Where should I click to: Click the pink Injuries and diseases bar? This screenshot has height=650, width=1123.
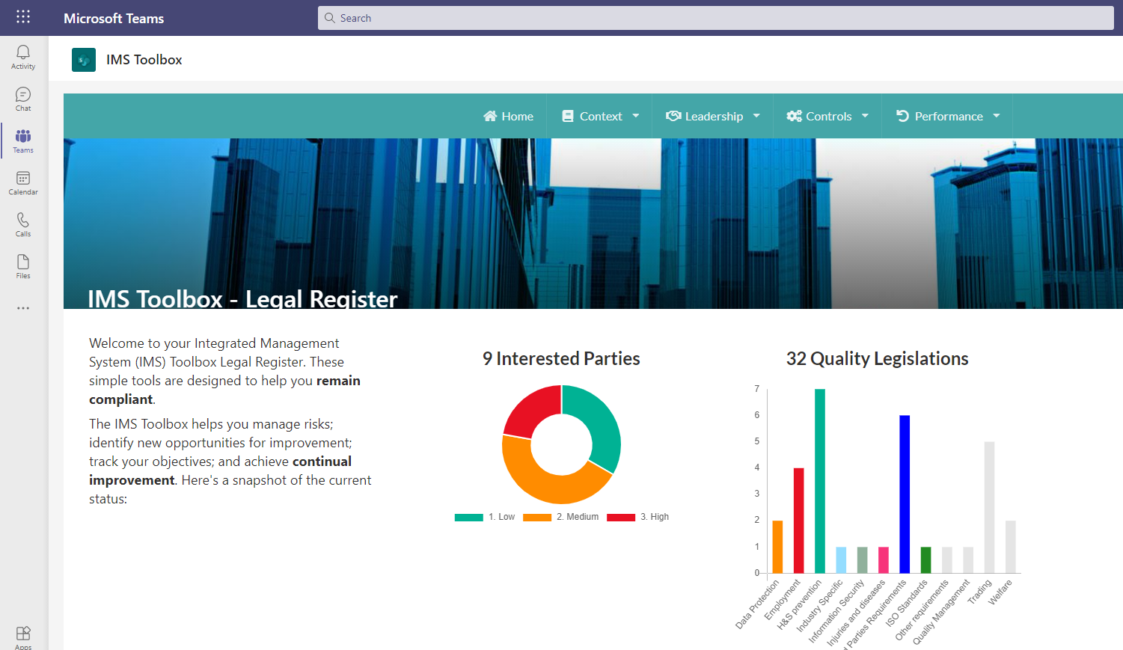coord(884,560)
